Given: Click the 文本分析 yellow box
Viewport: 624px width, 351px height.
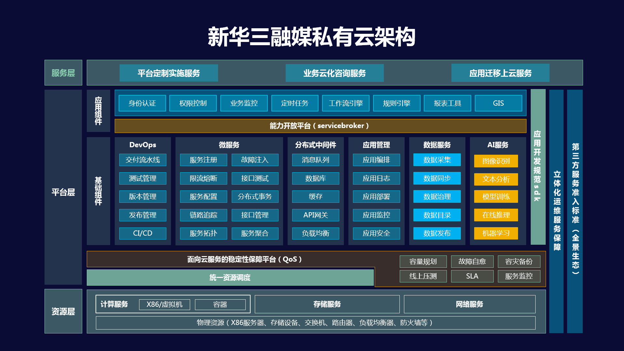Looking at the screenshot, I should [496, 179].
